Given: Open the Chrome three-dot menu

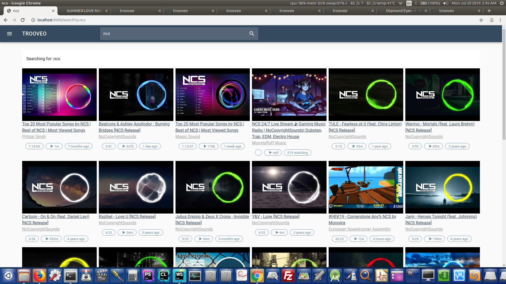Looking at the screenshot, I should [500, 20].
